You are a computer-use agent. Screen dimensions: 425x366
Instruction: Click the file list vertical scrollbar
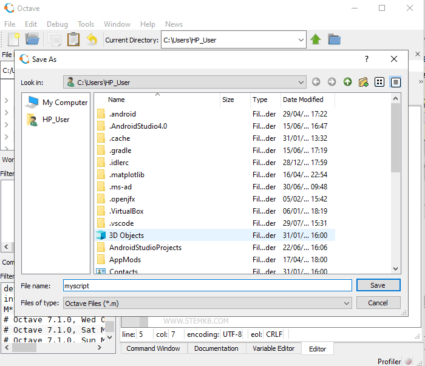(x=396, y=182)
